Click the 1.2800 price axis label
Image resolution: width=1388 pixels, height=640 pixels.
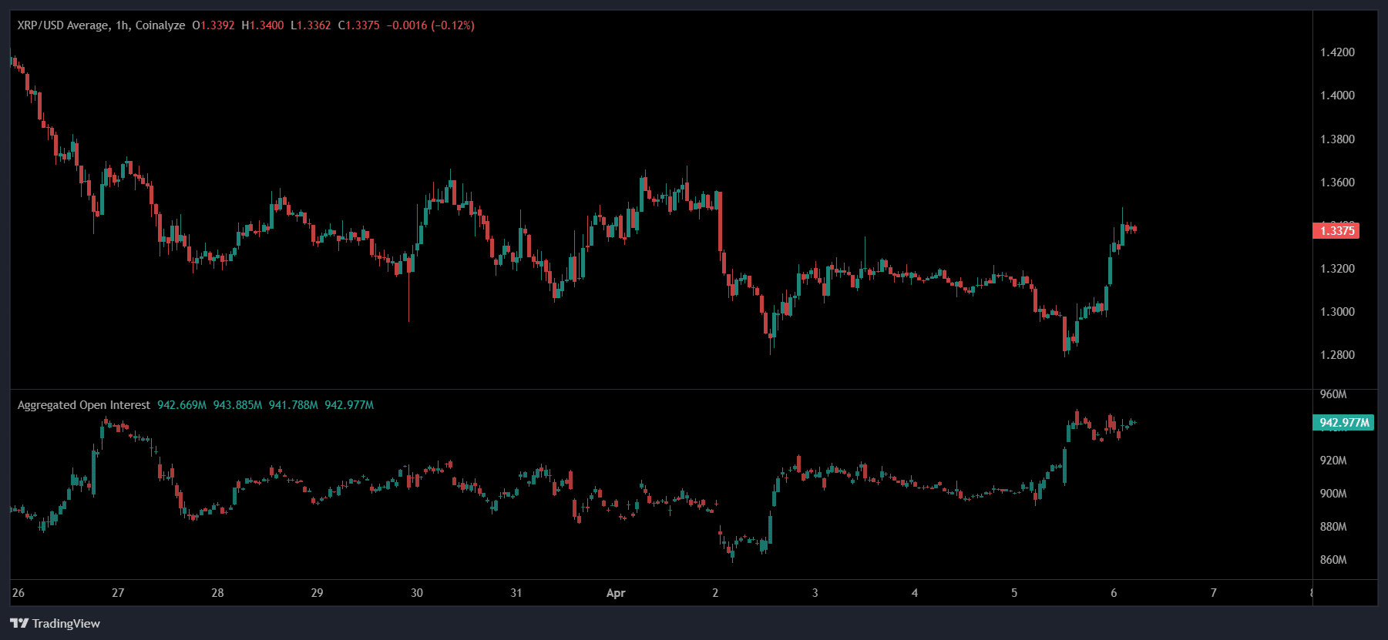[1337, 355]
